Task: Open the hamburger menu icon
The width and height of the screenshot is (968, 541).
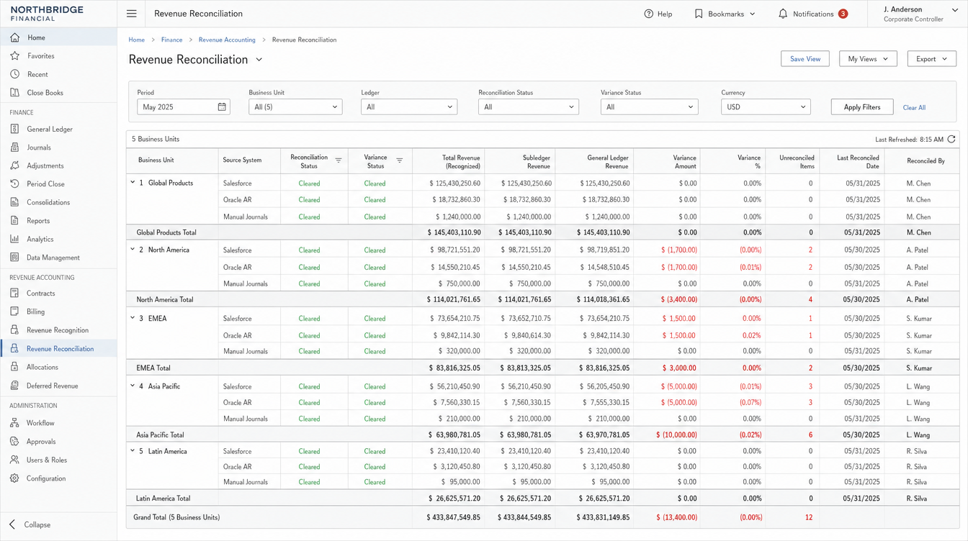Action: coord(131,14)
